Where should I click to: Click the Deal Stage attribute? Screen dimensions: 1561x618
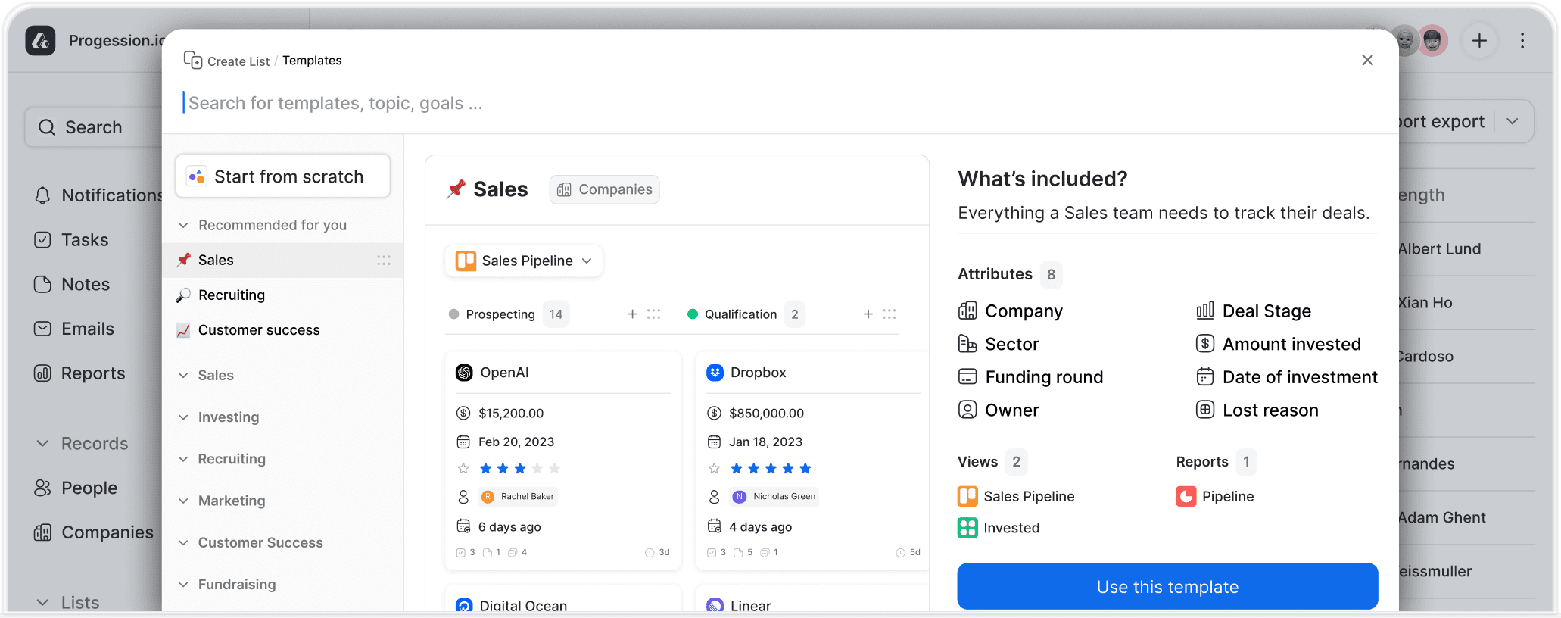(1254, 311)
